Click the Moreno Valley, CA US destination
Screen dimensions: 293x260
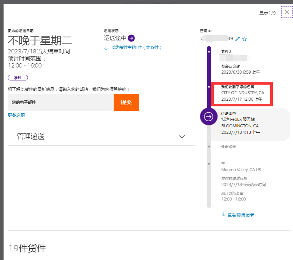click(x=241, y=170)
